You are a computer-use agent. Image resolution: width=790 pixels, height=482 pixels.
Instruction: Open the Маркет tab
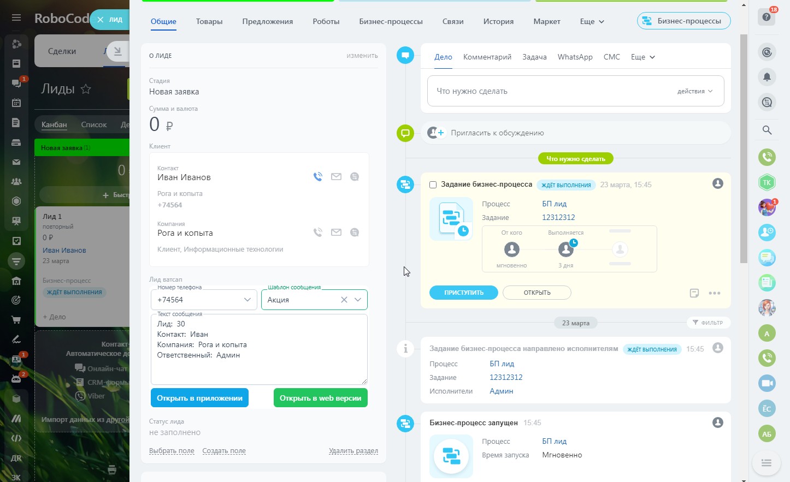[547, 21]
